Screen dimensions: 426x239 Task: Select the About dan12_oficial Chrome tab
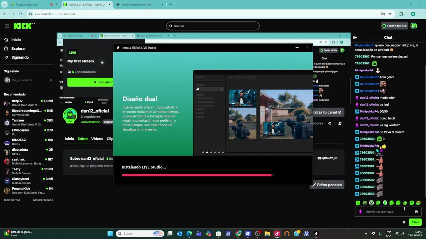pyautogui.click(x=87, y=5)
